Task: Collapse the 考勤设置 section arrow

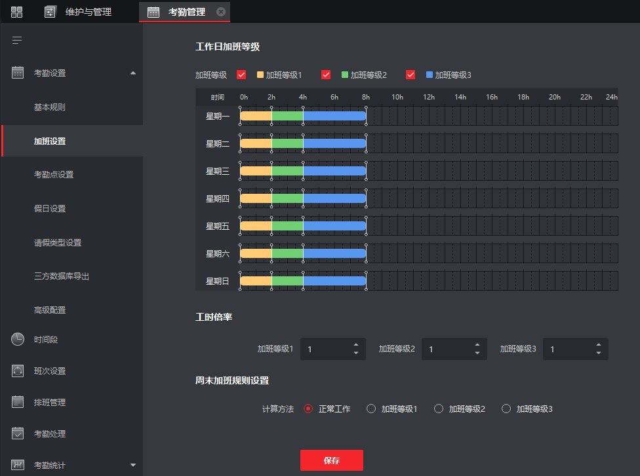Action: (x=133, y=73)
